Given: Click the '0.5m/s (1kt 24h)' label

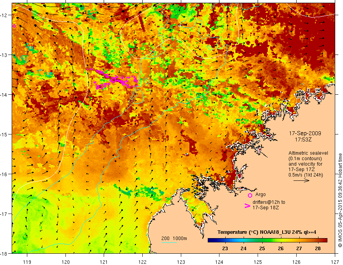Looking at the screenshot, I should click(306, 175).
